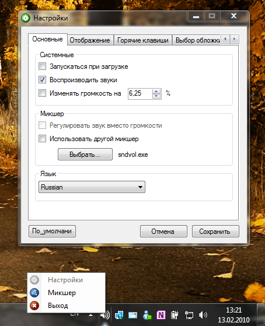Viewport: 265px width, 326px height.
Task: Show hidden tray icons arrow
Action: (x=90, y=315)
